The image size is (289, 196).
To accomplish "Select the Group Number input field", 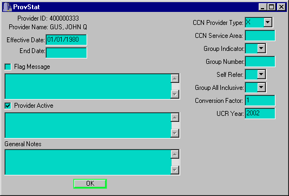I will 260,61.
